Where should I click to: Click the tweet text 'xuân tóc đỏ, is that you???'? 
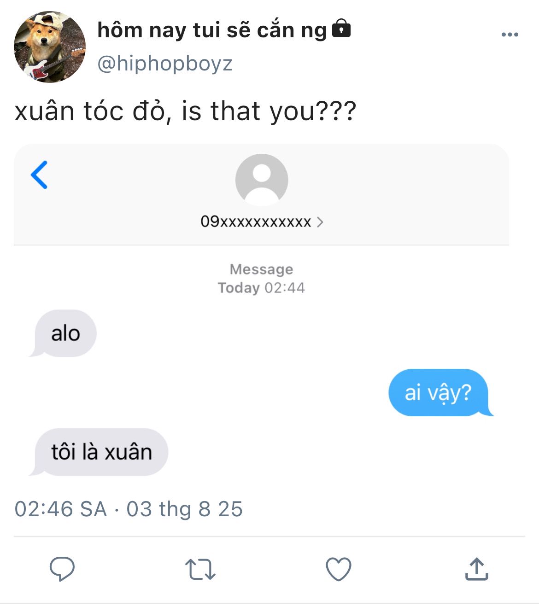(x=186, y=111)
